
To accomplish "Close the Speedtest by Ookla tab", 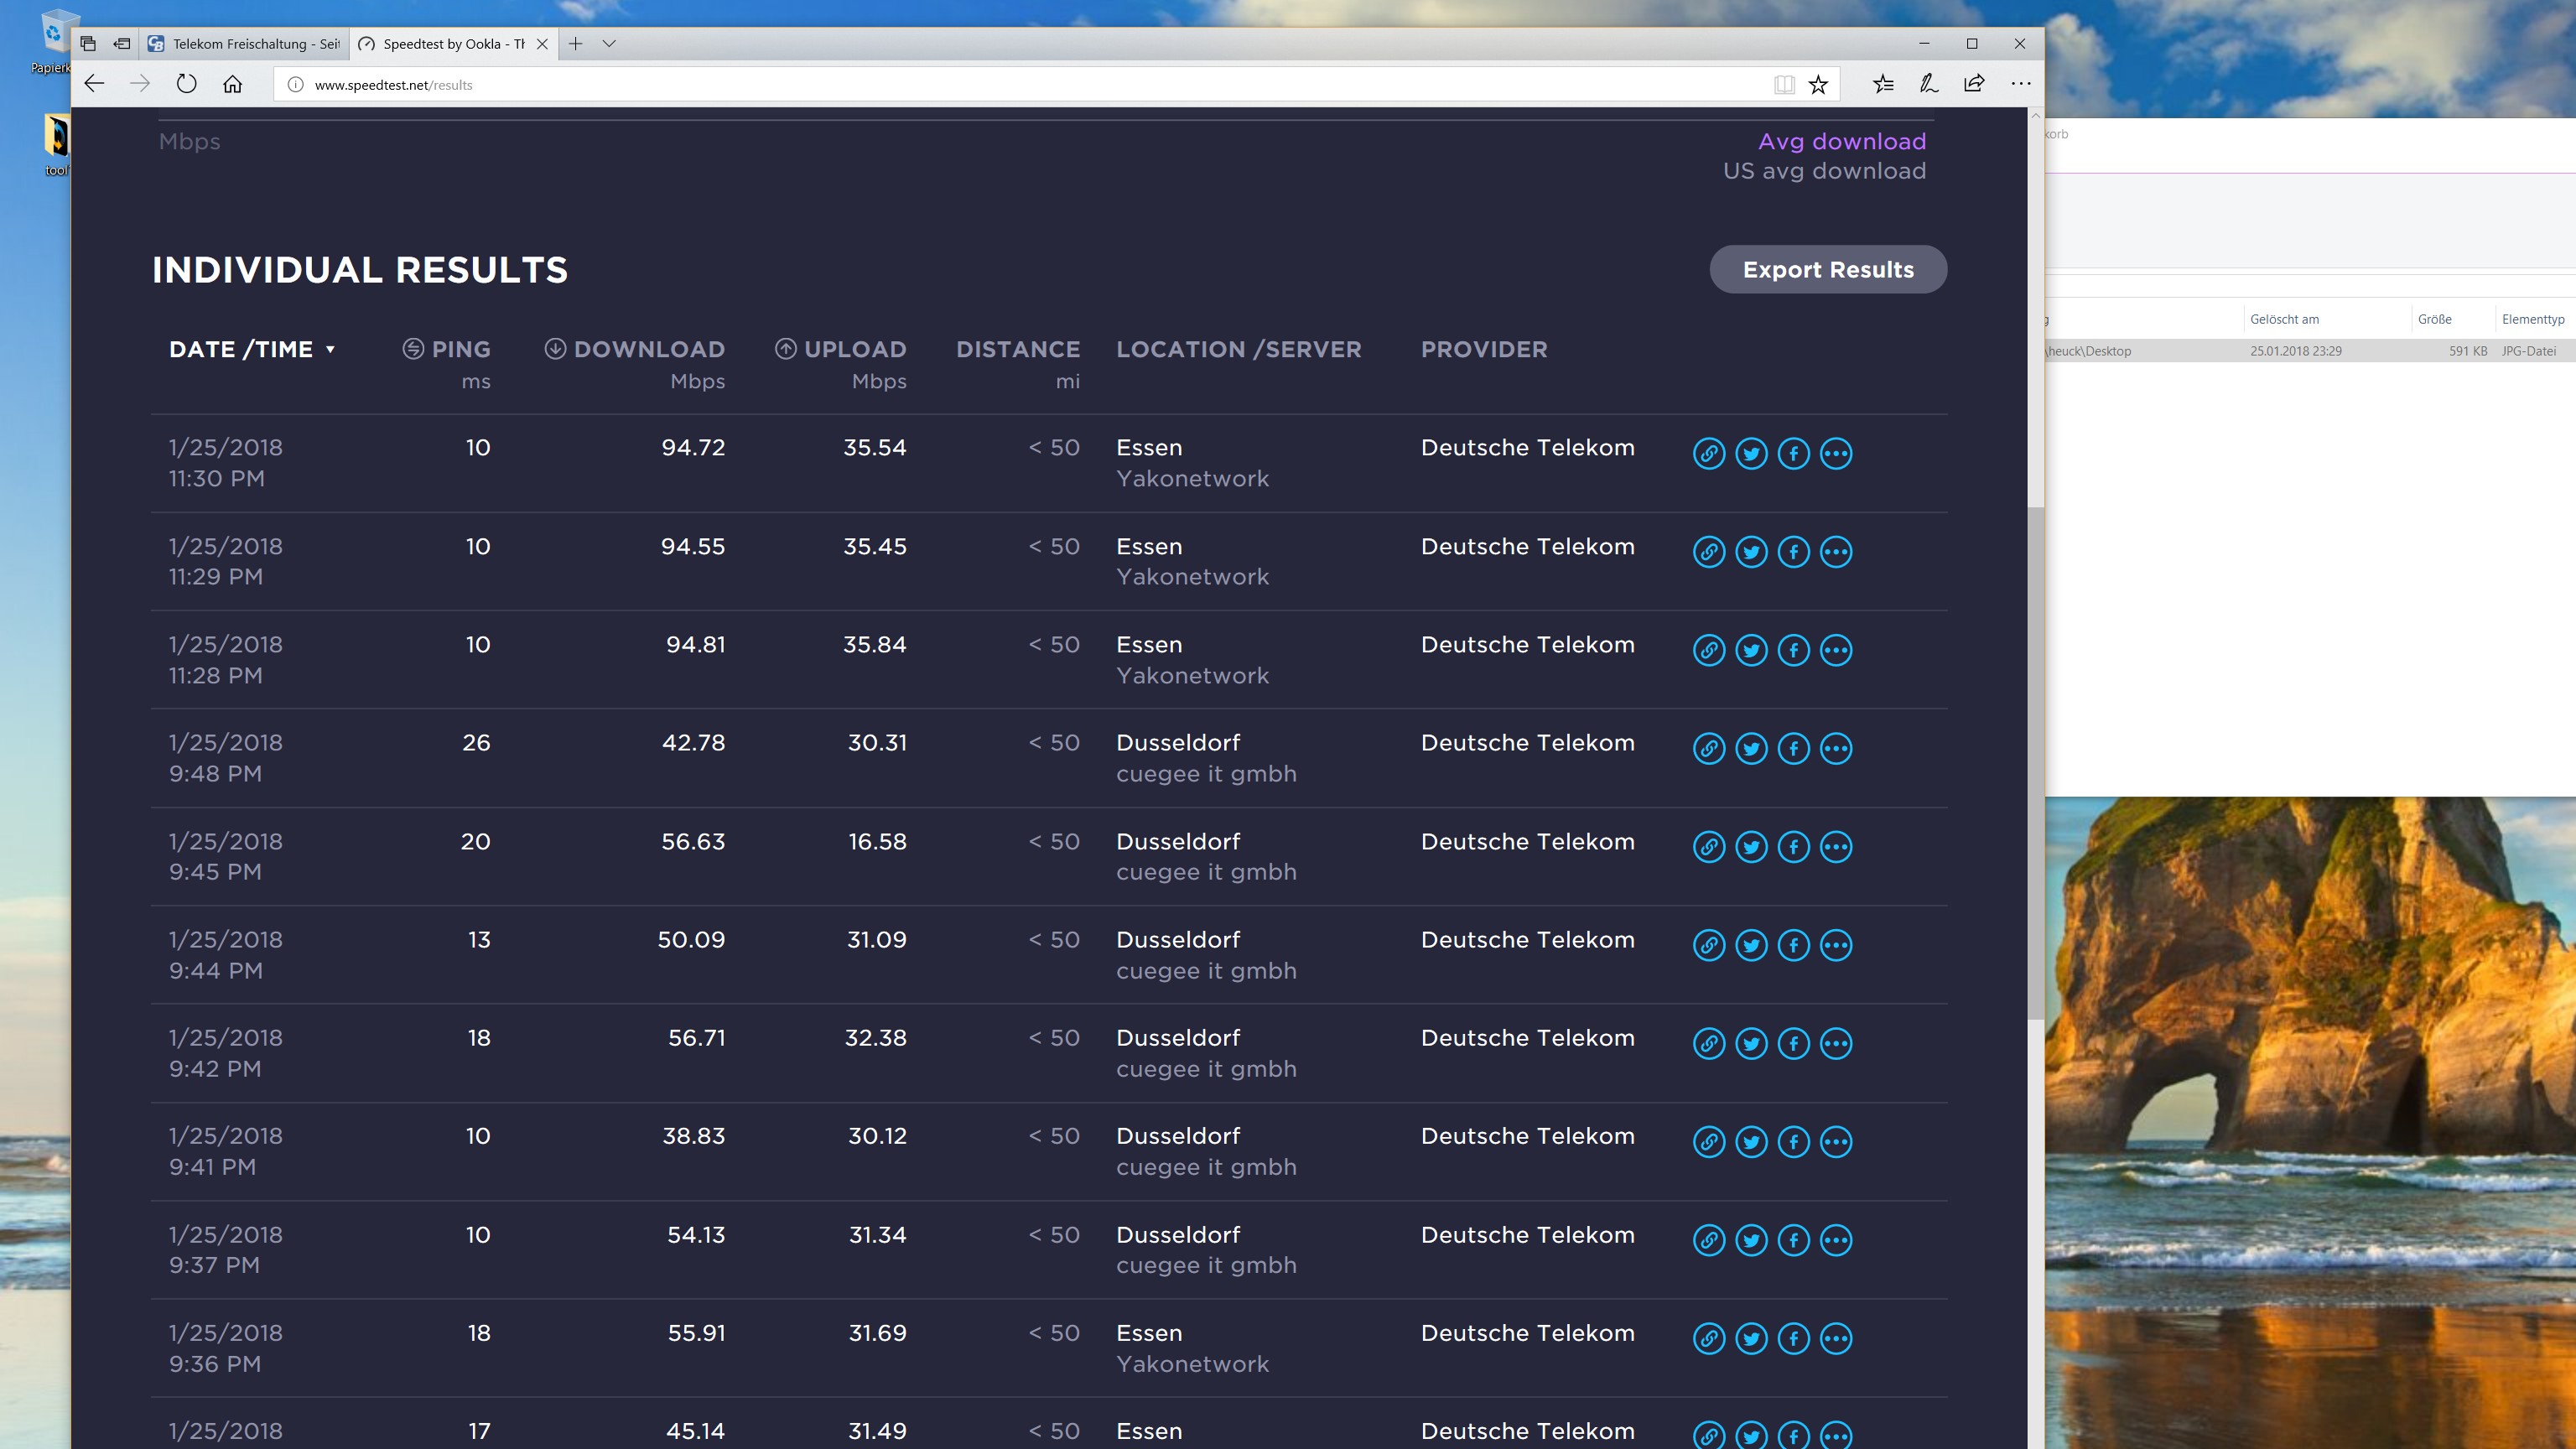I will point(542,44).
